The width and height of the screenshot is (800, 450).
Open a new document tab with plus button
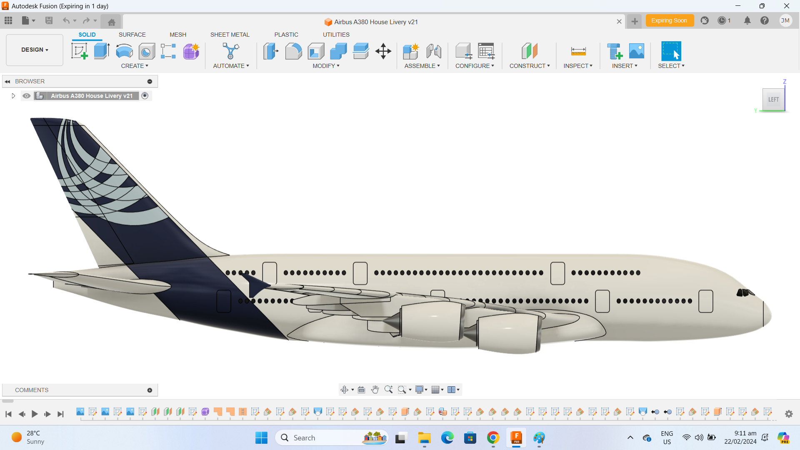[x=634, y=21]
